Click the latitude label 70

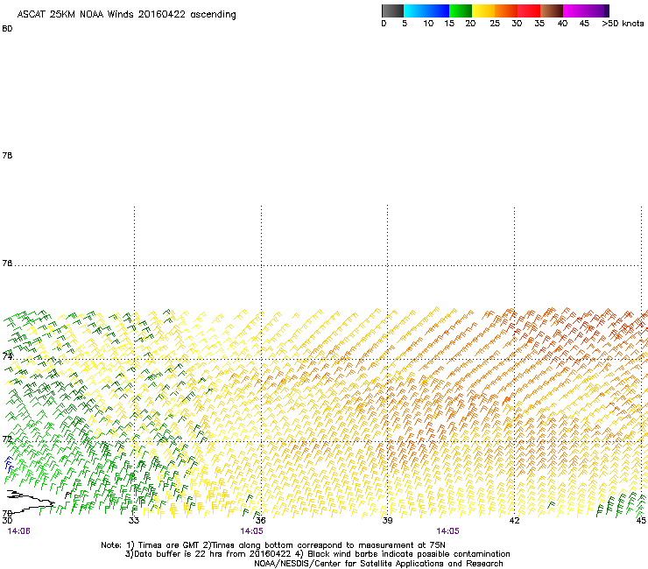pyautogui.click(x=7, y=513)
